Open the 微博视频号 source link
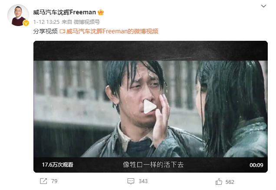This screenshot has height=190, width=276. pos(87,22)
